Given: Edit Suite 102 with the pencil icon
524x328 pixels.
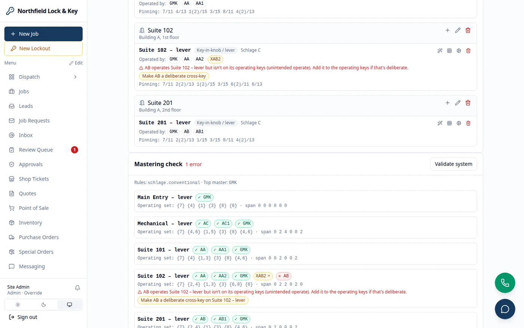Looking at the screenshot, I should (457, 30).
